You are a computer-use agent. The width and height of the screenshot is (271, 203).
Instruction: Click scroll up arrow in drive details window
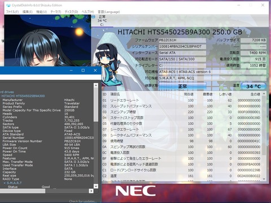coord(96,85)
